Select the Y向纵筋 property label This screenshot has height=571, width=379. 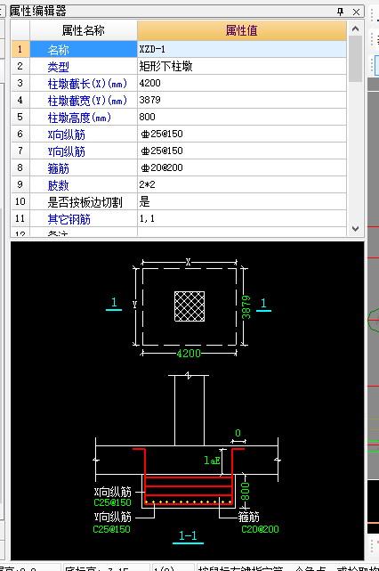pyautogui.click(x=84, y=151)
